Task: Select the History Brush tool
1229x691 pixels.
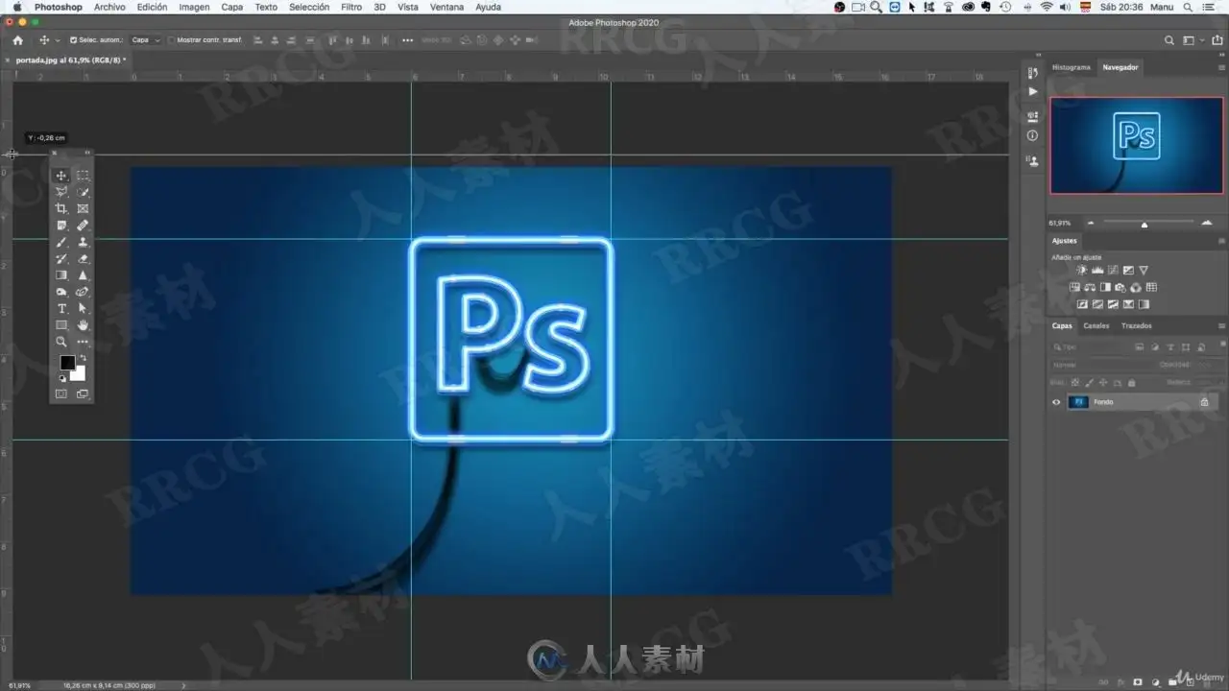Action: point(61,258)
